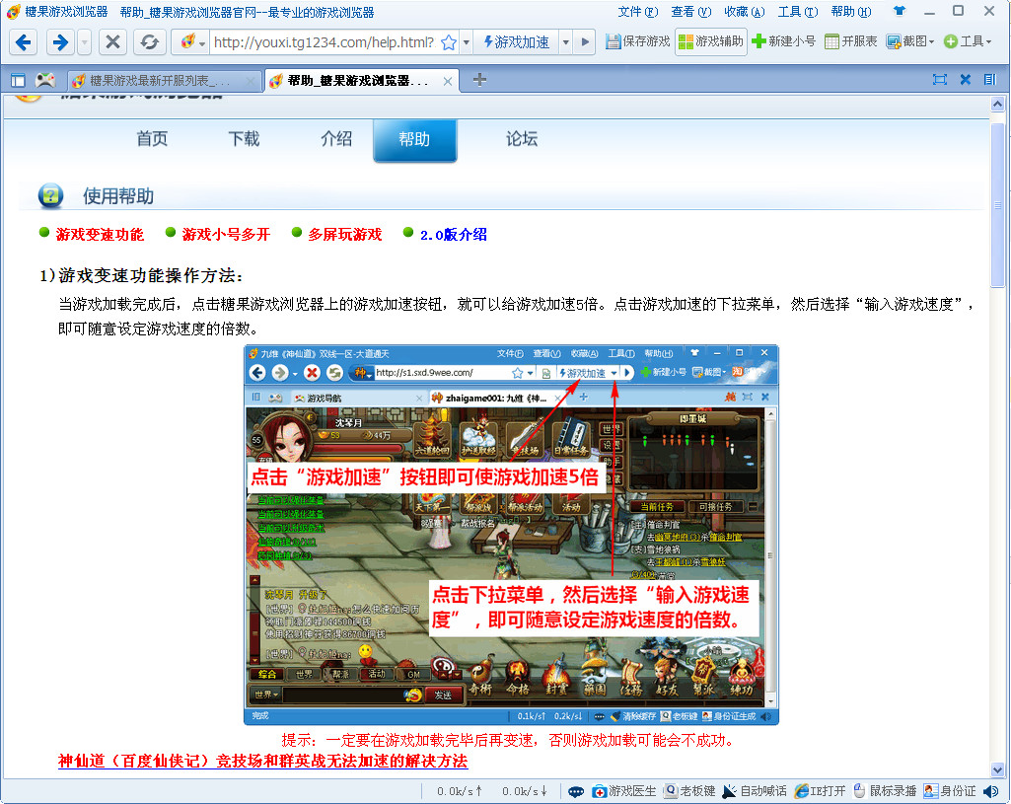Open the site icon dropdown in address bar
This screenshot has width=1011, height=804.
click(x=192, y=42)
